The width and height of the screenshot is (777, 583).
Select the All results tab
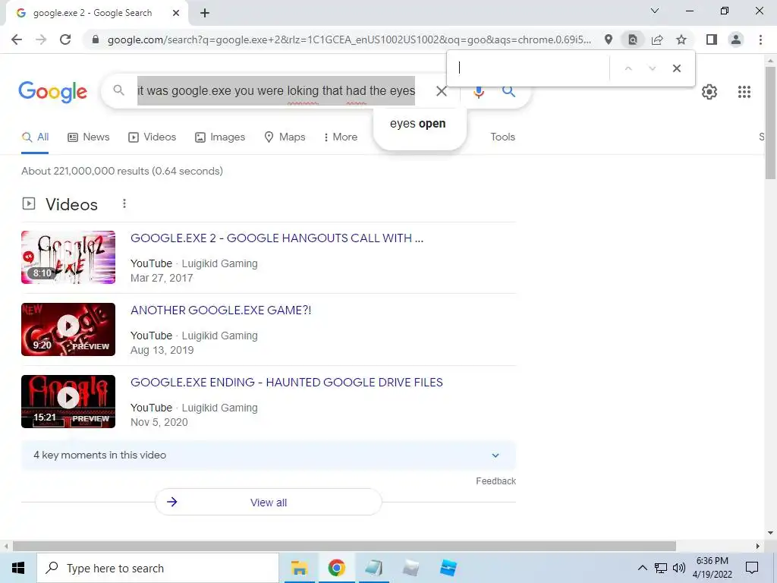[x=35, y=137]
